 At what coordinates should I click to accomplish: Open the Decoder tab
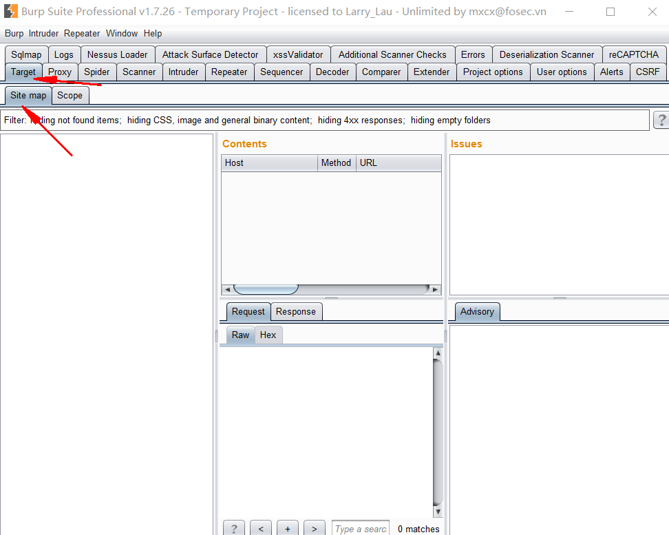[x=332, y=72]
